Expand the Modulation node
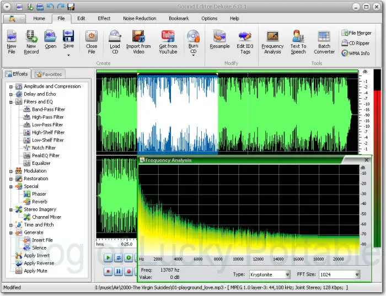The height and width of the screenshot is (296, 386). pos(11,171)
